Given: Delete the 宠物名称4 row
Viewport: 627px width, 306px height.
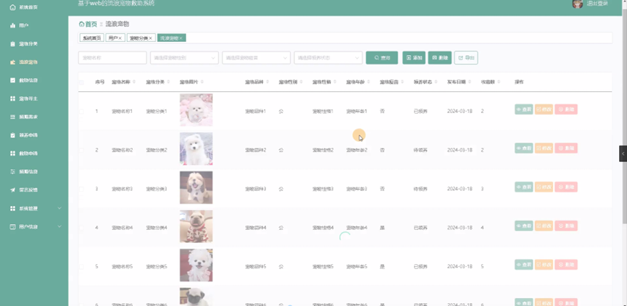Looking at the screenshot, I should pyautogui.click(x=566, y=226).
